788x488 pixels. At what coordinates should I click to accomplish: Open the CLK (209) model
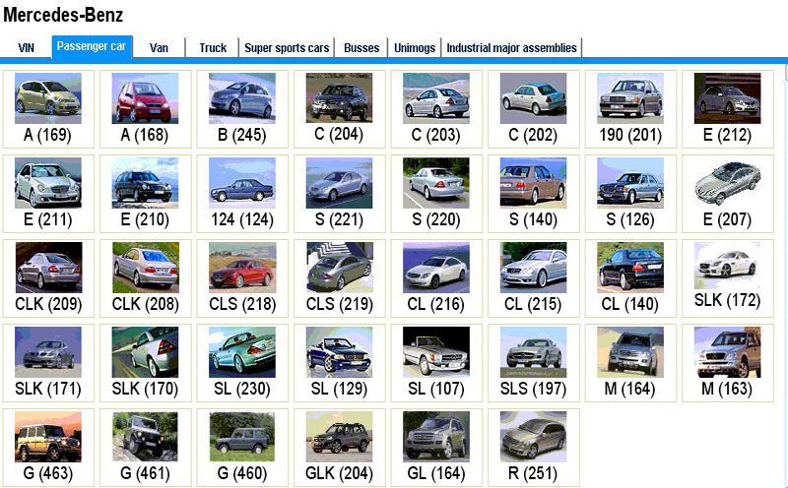(x=48, y=278)
